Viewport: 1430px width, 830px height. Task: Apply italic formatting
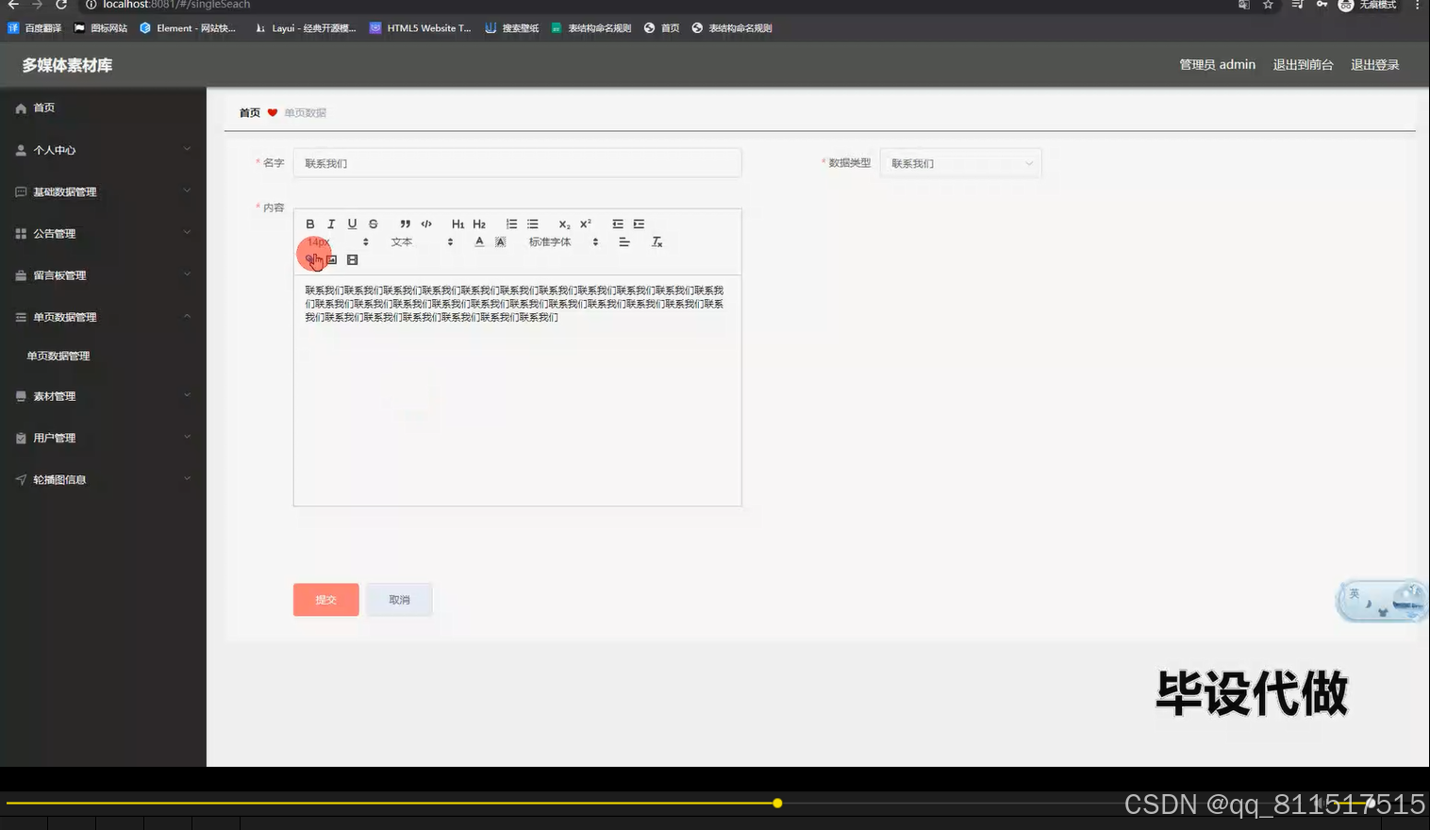pos(331,224)
